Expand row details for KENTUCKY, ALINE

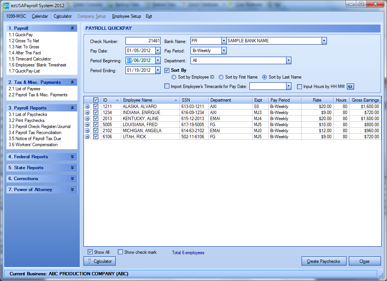point(87,119)
